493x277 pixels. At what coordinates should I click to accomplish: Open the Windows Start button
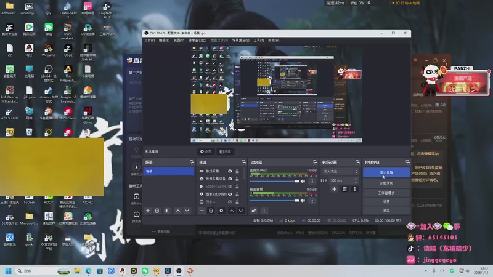[x=9, y=271]
